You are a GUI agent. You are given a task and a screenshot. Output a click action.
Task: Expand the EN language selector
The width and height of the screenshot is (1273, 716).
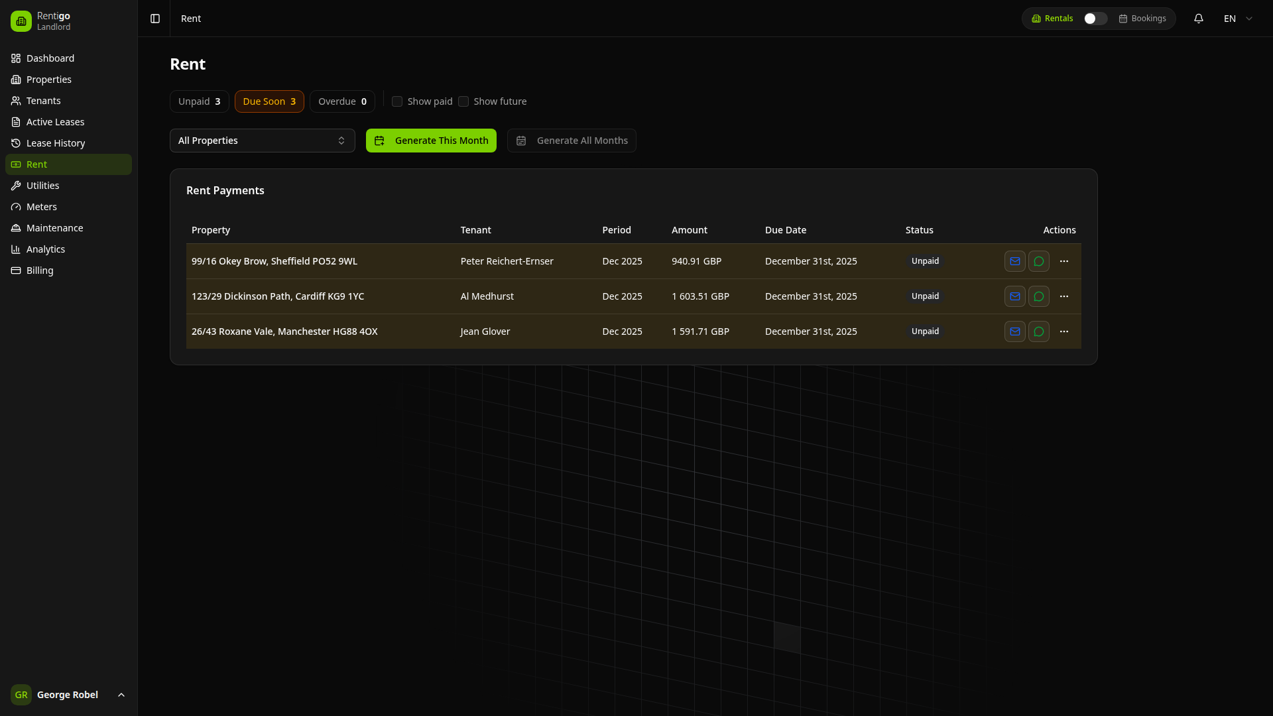tap(1237, 19)
